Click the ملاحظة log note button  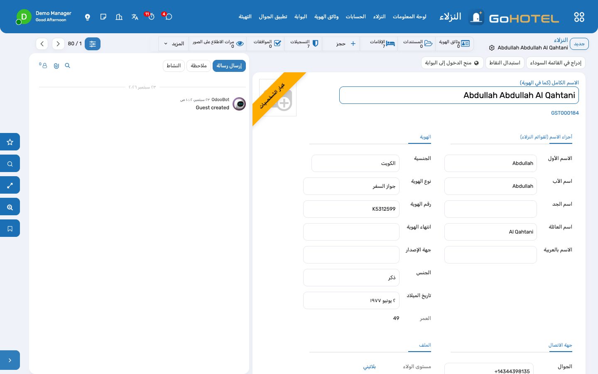pyautogui.click(x=199, y=66)
